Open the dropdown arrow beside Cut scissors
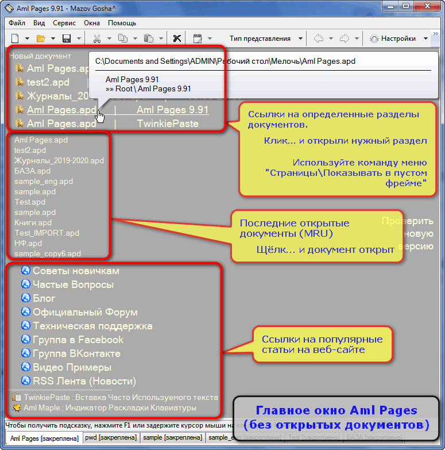Viewport: 445px width, 450px height. point(109,38)
